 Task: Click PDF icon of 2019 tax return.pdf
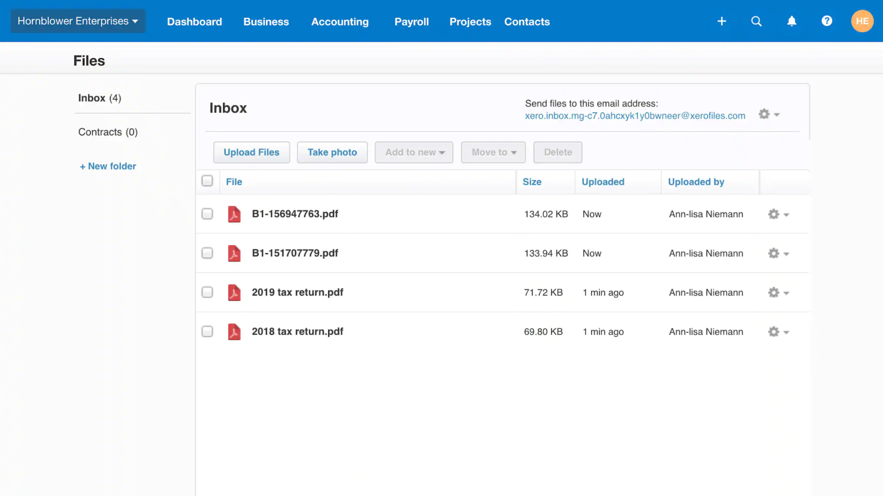234,292
